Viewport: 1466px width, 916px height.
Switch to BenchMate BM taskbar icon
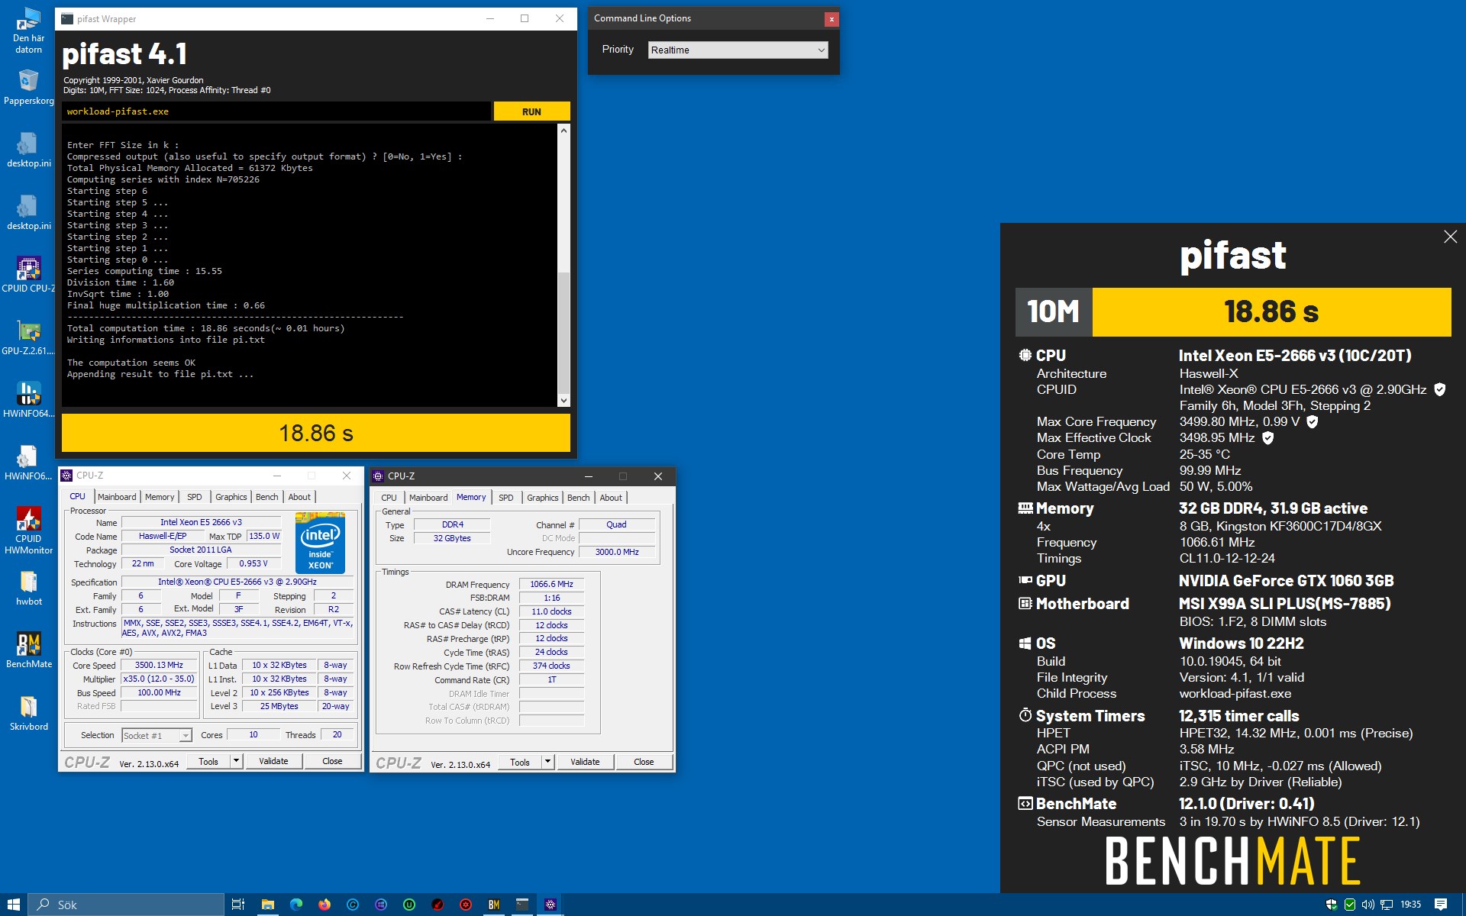(x=494, y=905)
